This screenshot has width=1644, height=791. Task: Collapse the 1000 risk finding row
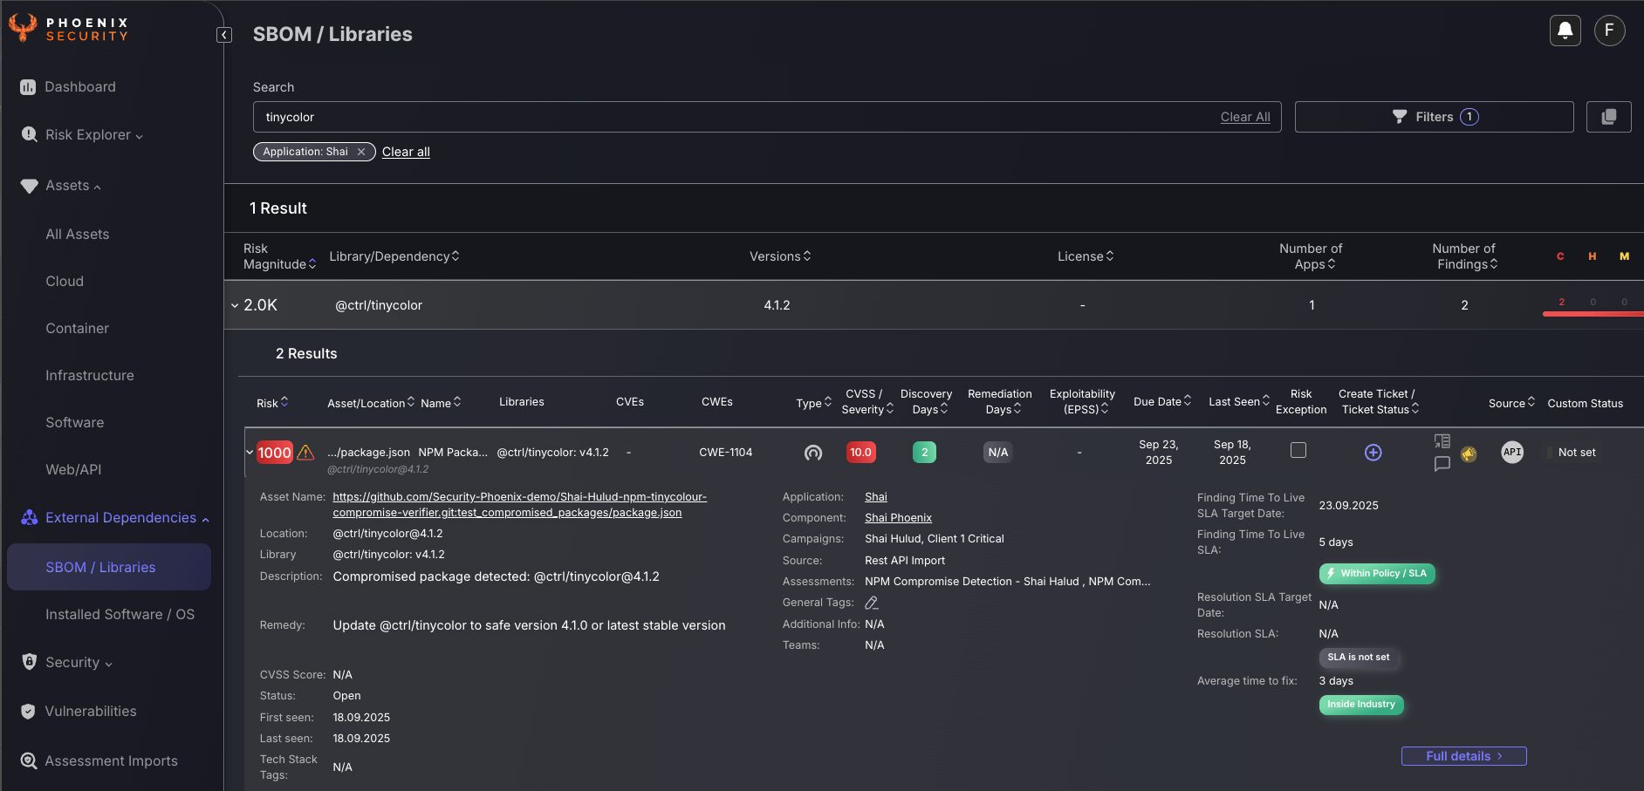pyautogui.click(x=250, y=453)
